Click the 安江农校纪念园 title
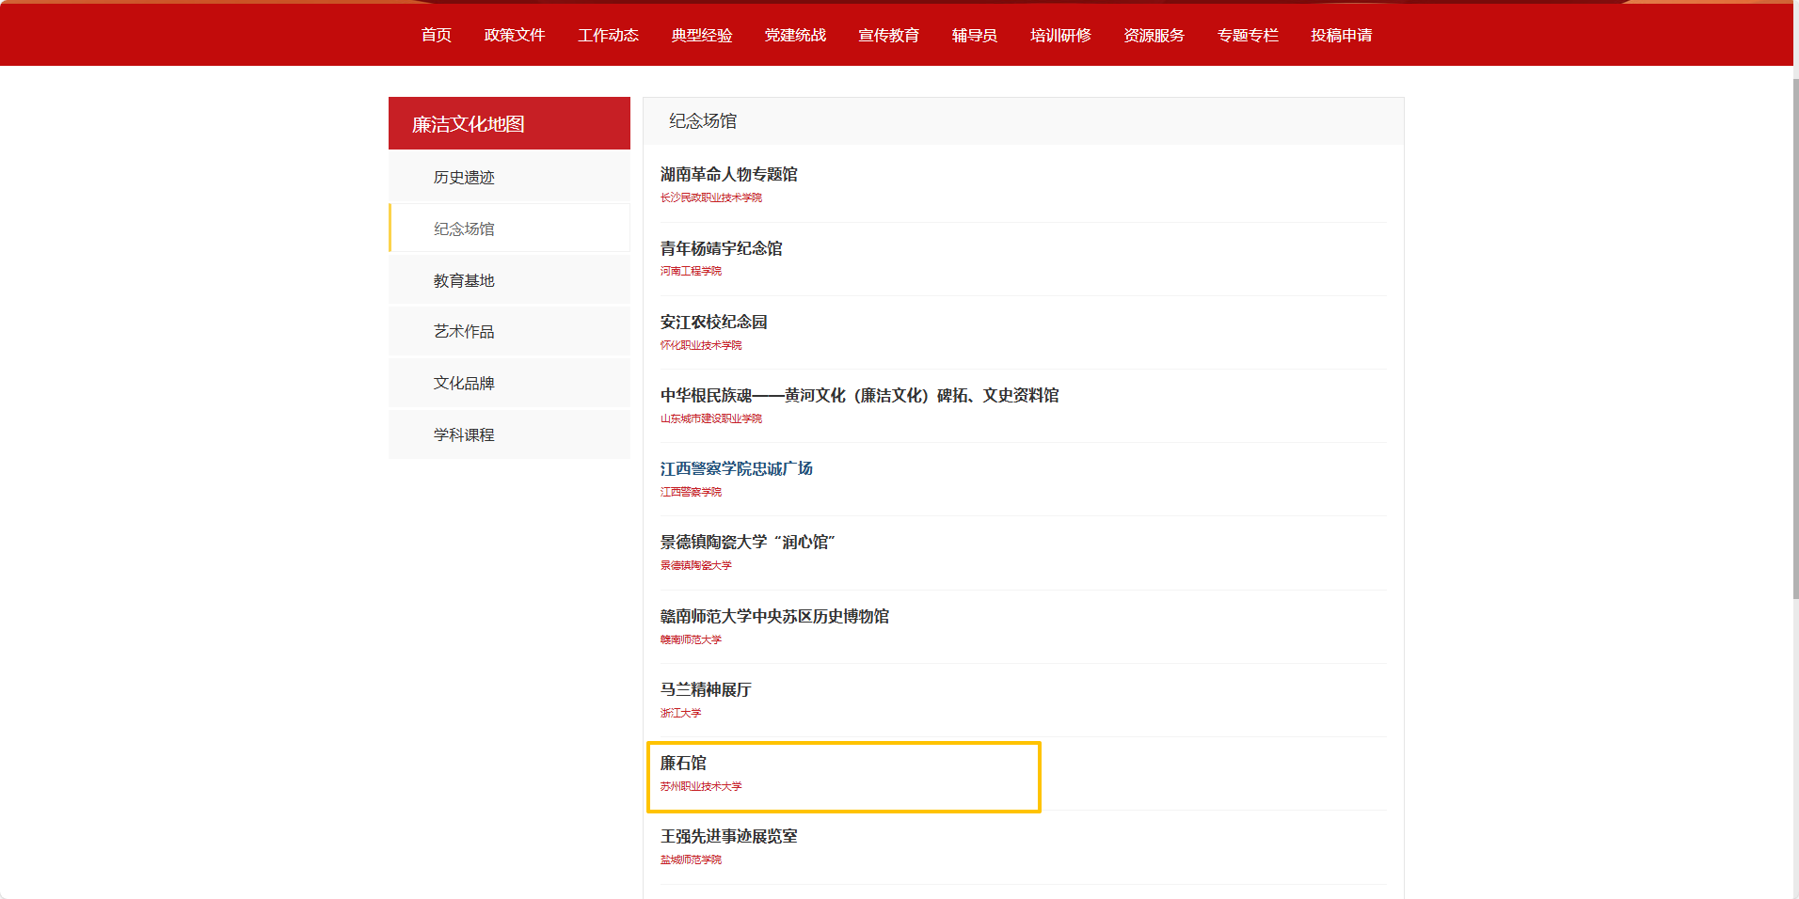The height and width of the screenshot is (899, 1799). [713, 322]
